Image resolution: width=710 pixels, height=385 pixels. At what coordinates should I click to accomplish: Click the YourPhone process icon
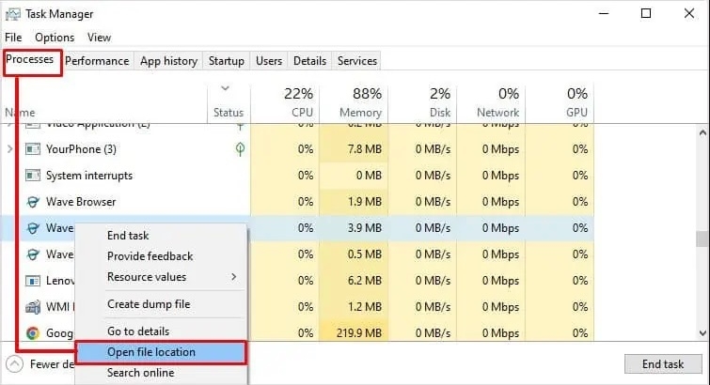pyautogui.click(x=33, y=149)
